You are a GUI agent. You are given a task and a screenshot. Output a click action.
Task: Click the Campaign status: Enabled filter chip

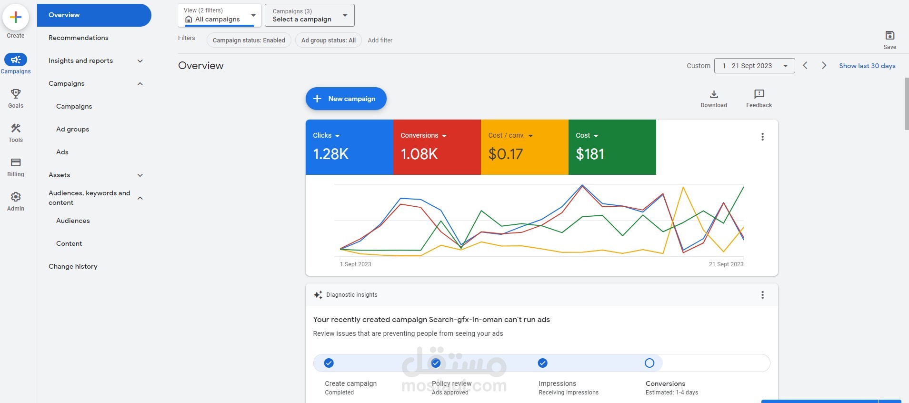coord(249,40)
